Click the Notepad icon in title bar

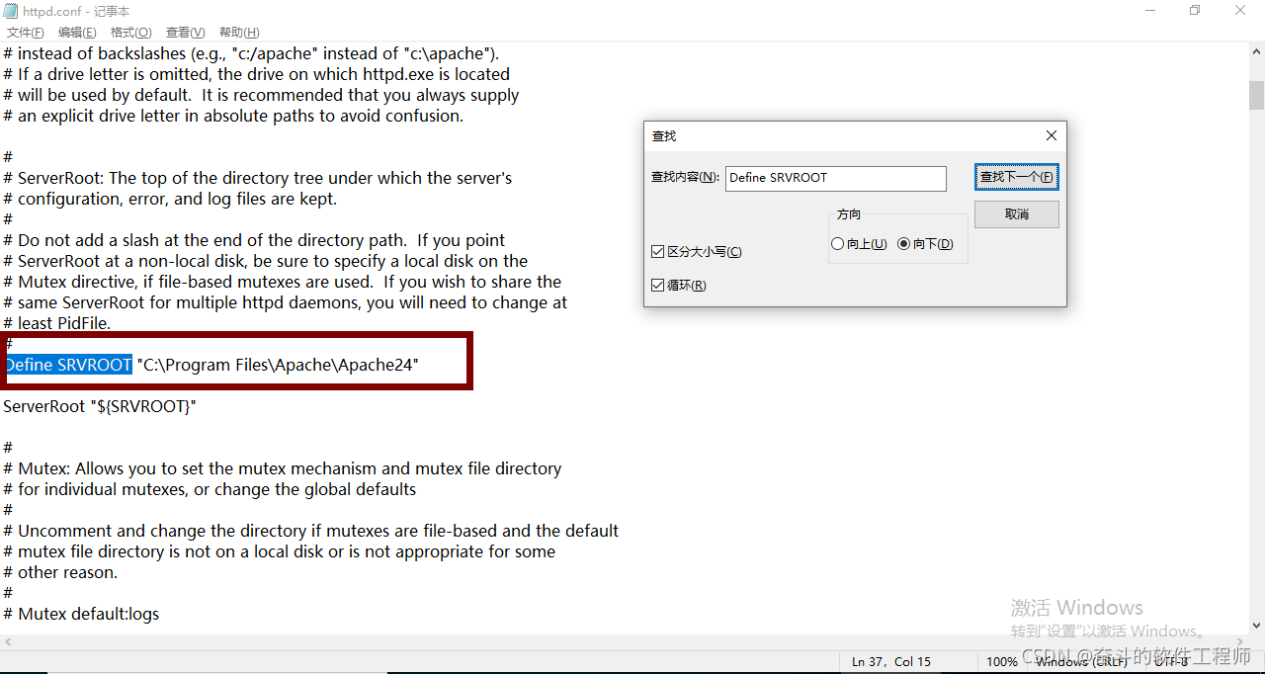click(10, 10)
